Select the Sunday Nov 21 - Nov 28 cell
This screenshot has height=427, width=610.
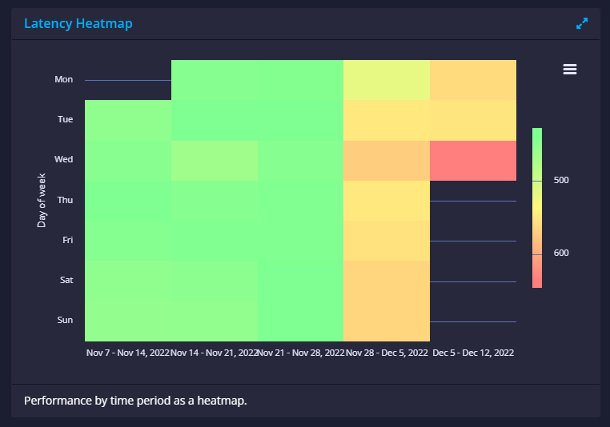(x=300, y=321)
